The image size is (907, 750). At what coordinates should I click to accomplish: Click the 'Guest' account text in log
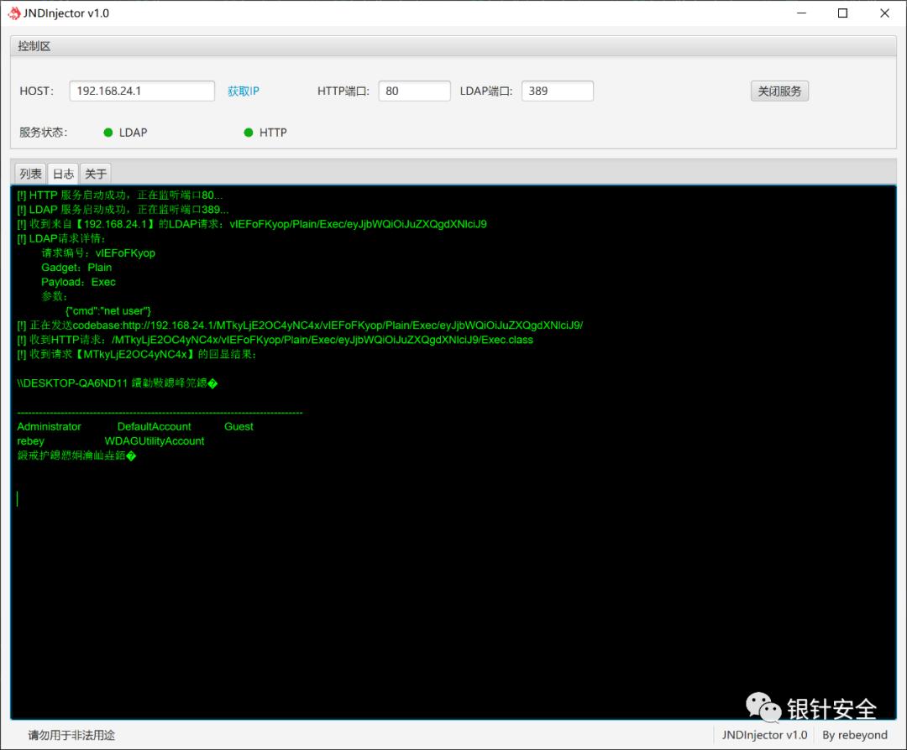(x=239, y=426)
